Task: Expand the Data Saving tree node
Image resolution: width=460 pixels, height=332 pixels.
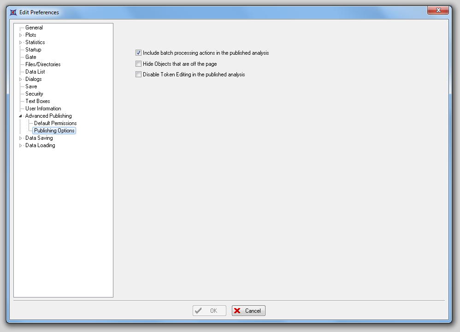Action: 21,138
